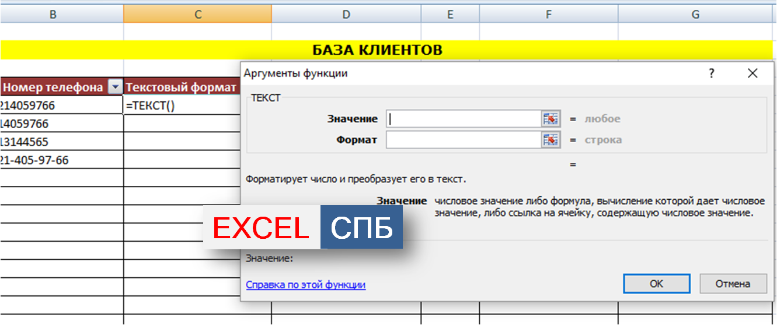
Task: Select column C header
Action: [x=197, y=15]
